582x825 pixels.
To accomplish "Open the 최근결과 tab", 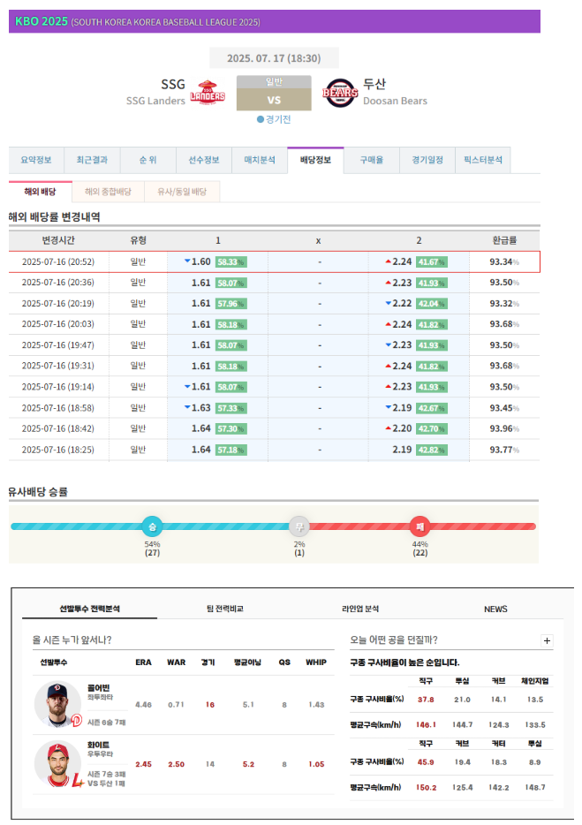I will (92, 160).
